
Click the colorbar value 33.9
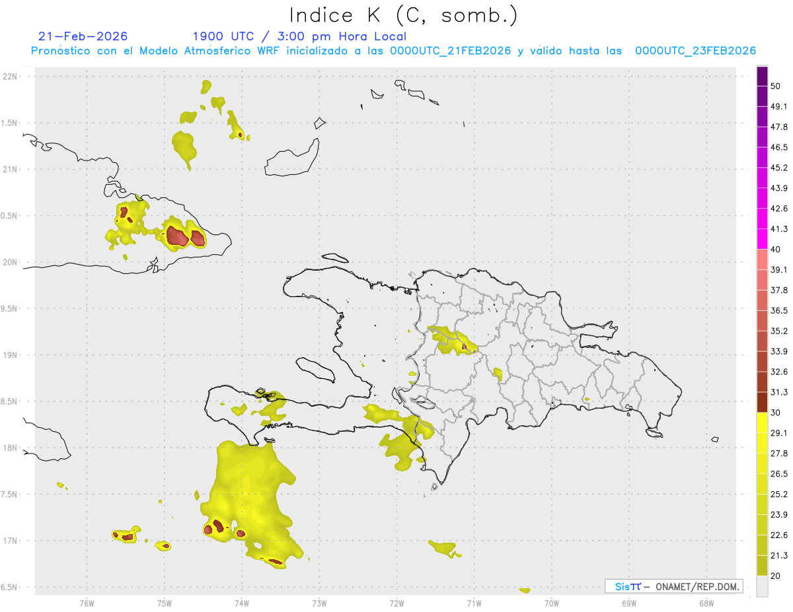pos(779,351)
